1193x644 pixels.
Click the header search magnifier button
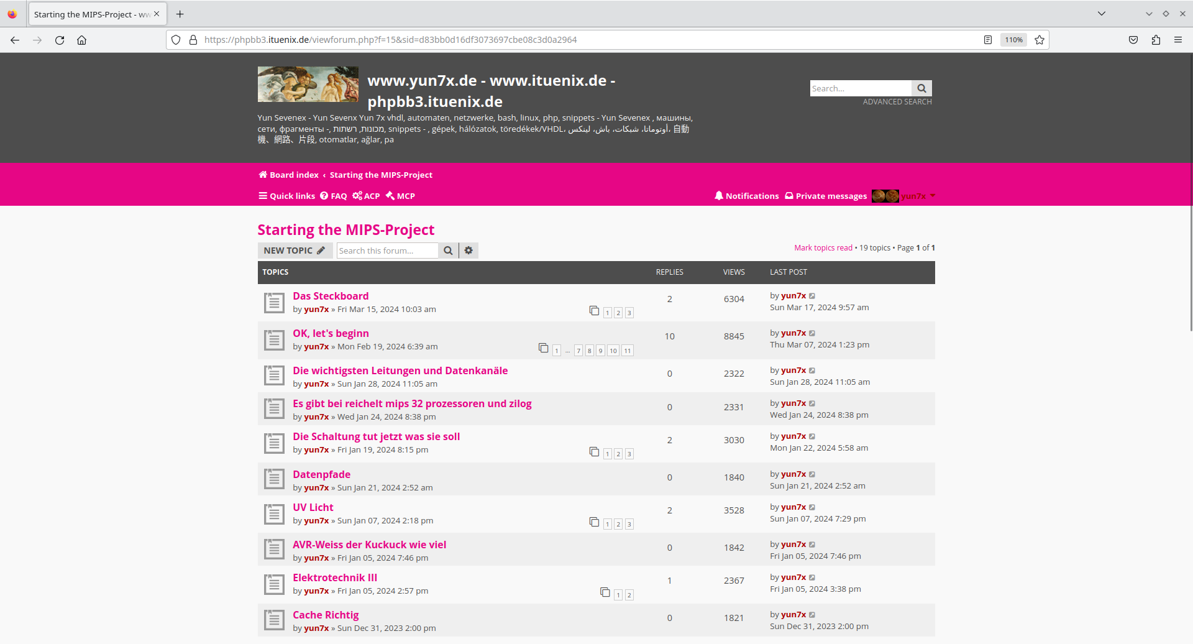coord(921,88)
